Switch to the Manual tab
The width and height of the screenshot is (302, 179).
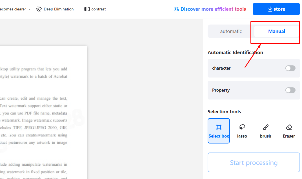pos(276,31)
